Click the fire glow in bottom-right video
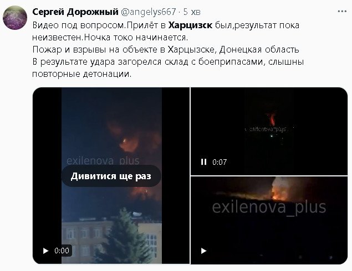 point(279,190)
